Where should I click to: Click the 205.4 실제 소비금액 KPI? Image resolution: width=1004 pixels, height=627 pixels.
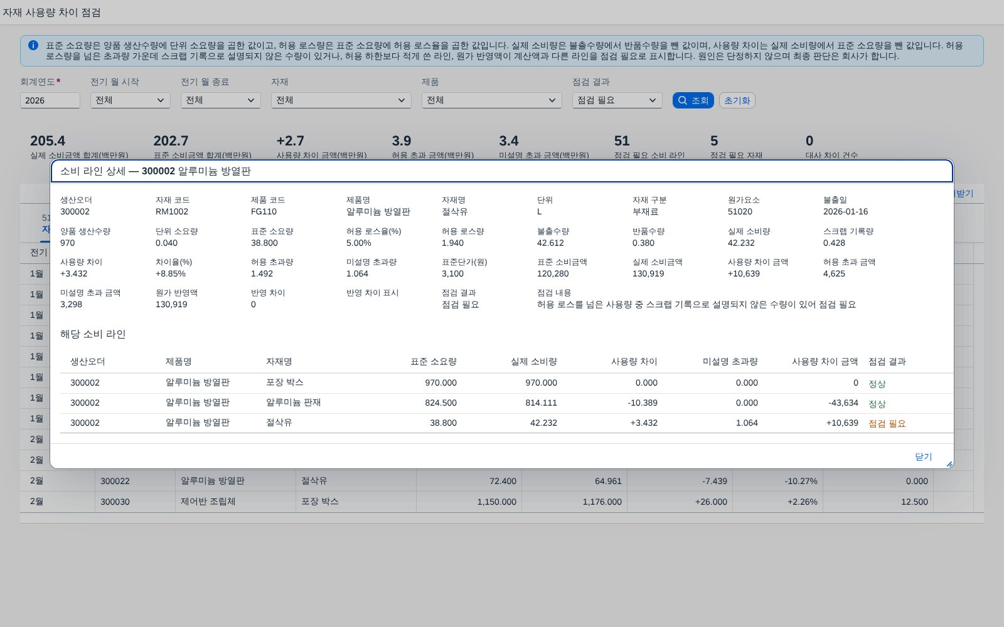(x=48, y=141)
